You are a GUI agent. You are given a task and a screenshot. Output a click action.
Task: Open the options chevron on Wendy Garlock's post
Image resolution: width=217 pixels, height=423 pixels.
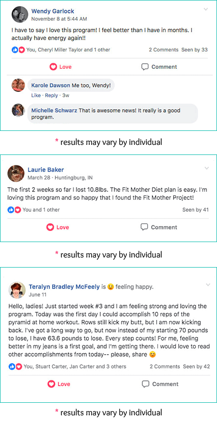[205, 10]
